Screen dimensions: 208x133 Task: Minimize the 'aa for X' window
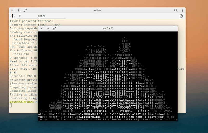point(48,28)
